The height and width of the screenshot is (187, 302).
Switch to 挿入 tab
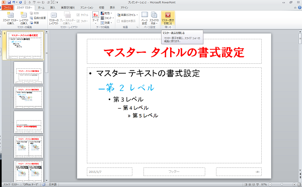(52, 8)
